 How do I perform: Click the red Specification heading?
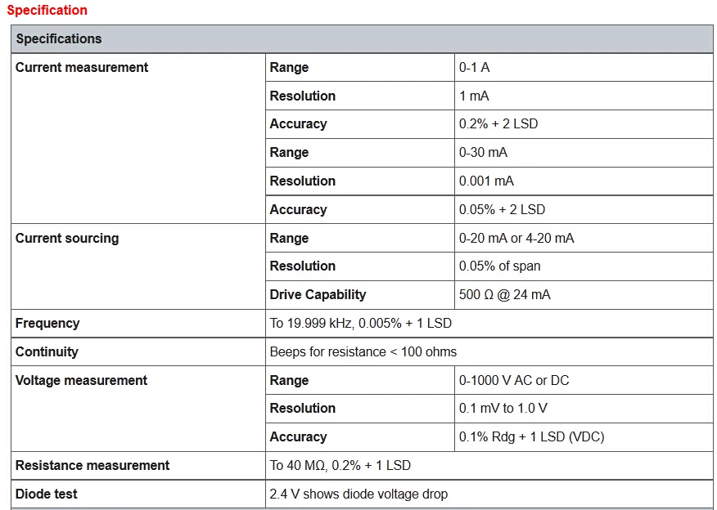click(47, 10)
